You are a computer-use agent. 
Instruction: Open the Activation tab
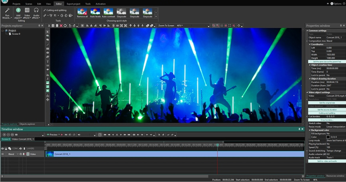click(x=100, y=4)
